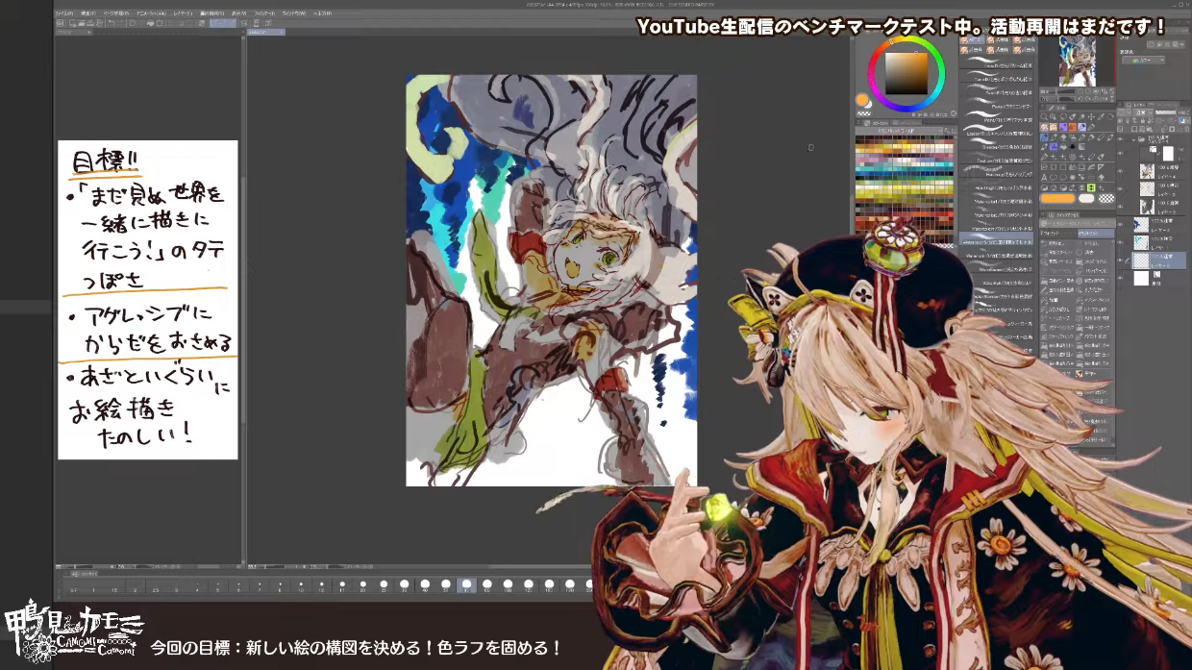Click the CLIP STUDIO launcher icon in command bar
The image size is (1192, 670).
[60, 23]
